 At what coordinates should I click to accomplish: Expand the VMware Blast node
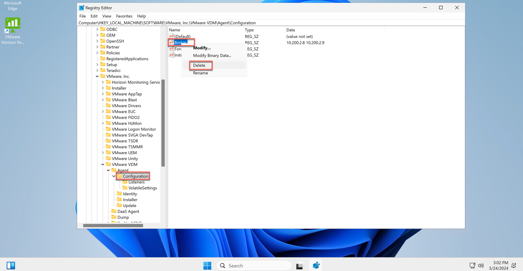click(x=103, y=100)
